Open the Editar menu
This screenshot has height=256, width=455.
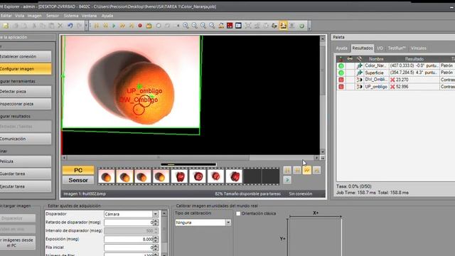(x=6, y=16)
